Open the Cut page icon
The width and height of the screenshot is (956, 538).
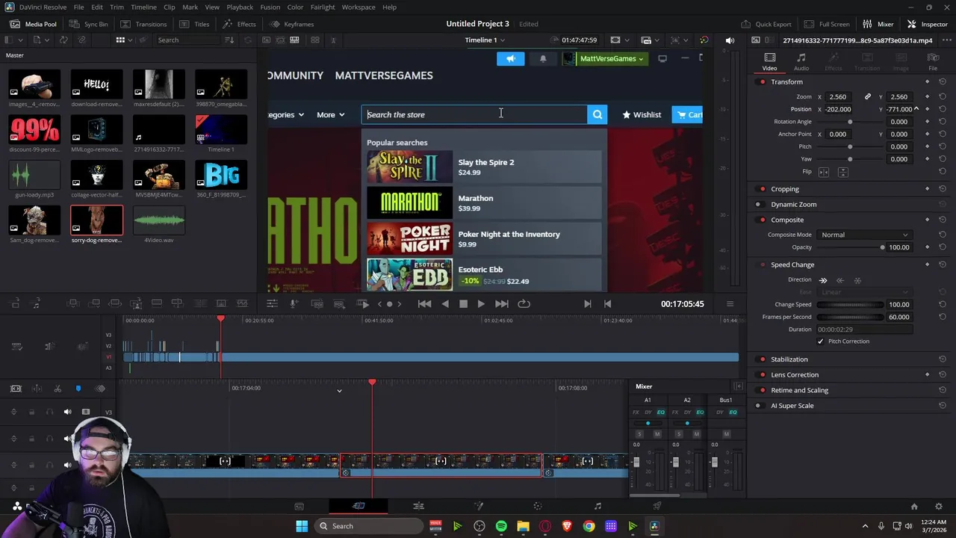coord(358,506)
